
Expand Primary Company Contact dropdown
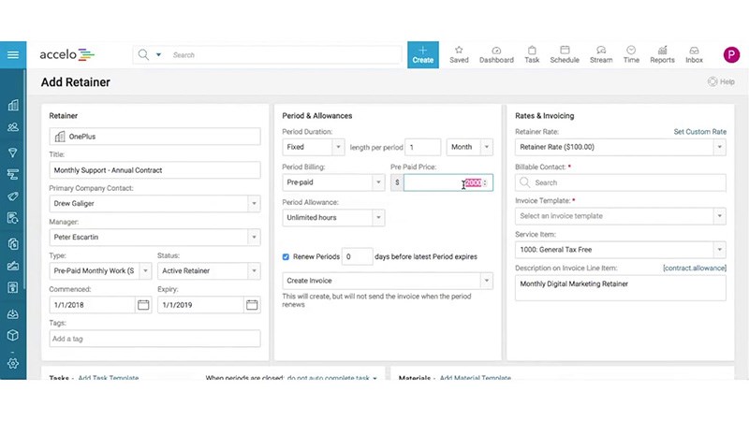[x=254, y=203]
